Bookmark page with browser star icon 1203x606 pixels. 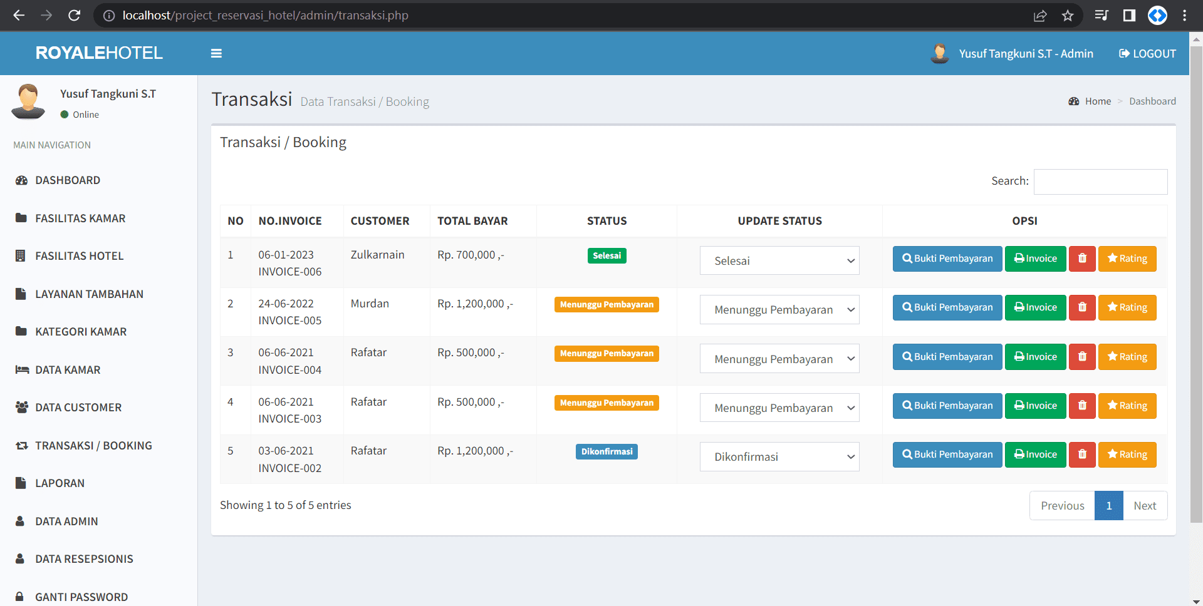pyautogui.click(x=1068, y=16)
